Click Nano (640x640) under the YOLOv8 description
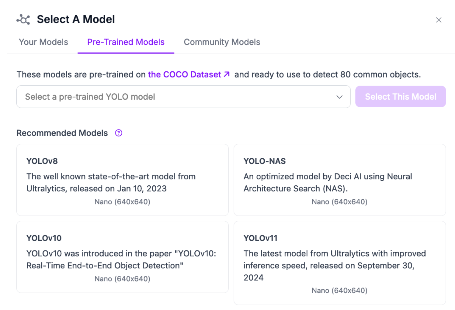Viewport: 455px width, 310px height. 122,202
